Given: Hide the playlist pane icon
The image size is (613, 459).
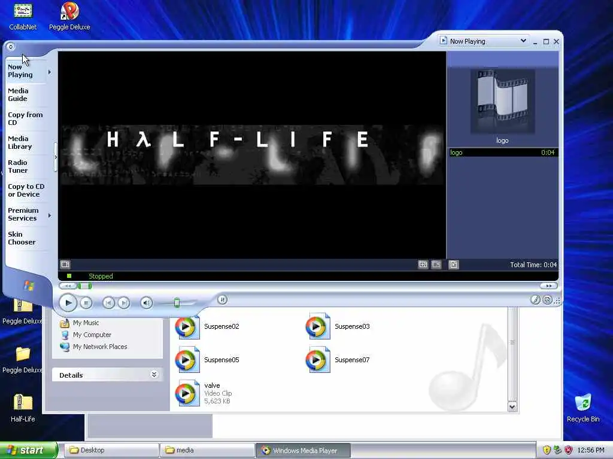Looking at the screenshot, I should (x=454, y=265).
